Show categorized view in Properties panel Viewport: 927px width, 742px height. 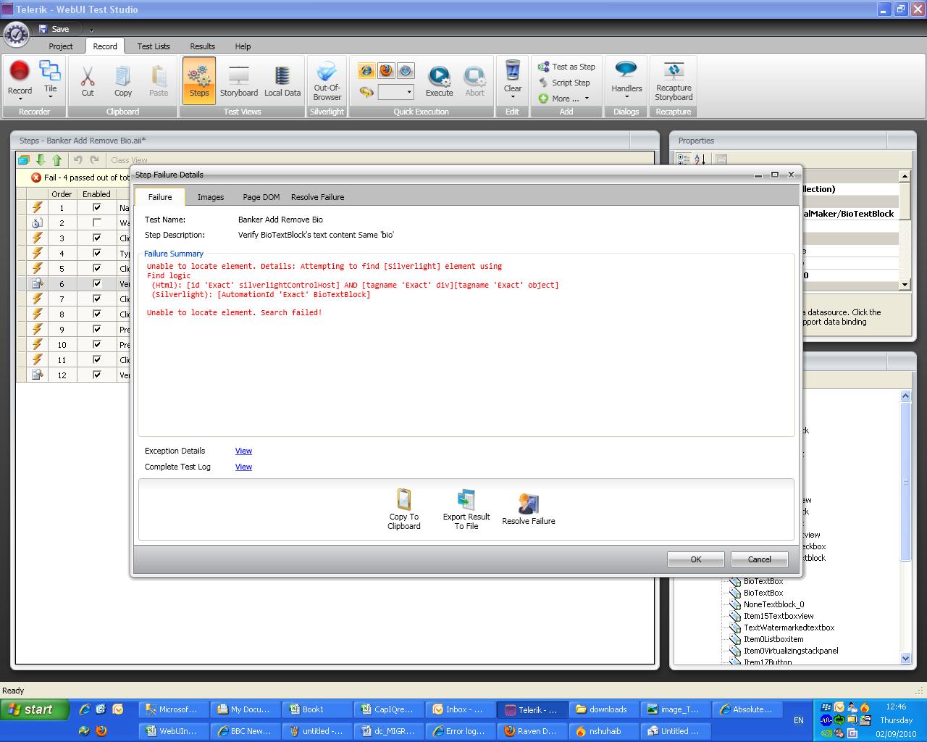pos(683,159)
